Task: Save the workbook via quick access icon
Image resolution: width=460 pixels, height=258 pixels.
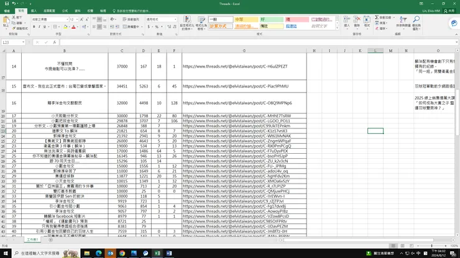Action: pos(7,4)
